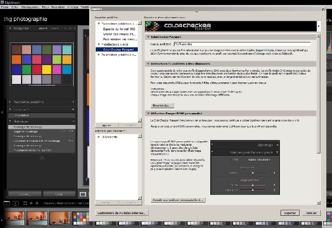The height and width of the screenshot is (228, 332).
Task: Collapse the custom DNG profile usage section
Action: [148, 114]
